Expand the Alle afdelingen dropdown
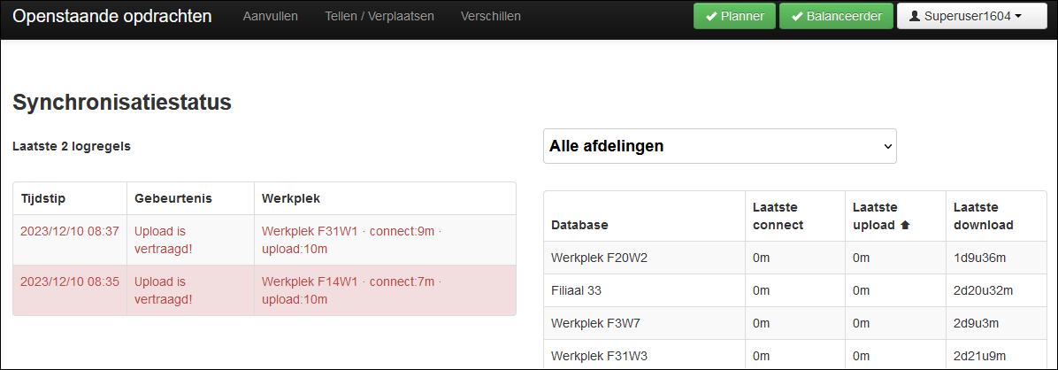The image size is (1058, 370). [x=720, y=146]
